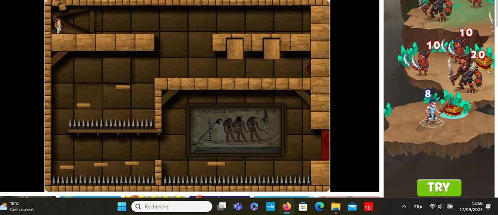This screenshot has width=498, height=215.
Task: Click the hero with number 8
Action: [x=430, y=112]
